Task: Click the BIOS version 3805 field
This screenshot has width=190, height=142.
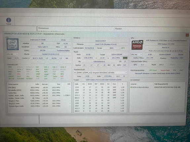Action: [111, 48]
